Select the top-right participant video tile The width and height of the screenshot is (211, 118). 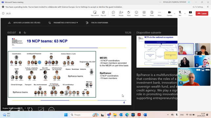pyautogui.click(x=202, y=49)
